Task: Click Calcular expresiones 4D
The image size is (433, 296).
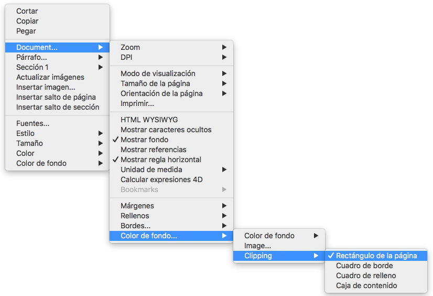Action: pyautogui.click(x=161, y=179)
